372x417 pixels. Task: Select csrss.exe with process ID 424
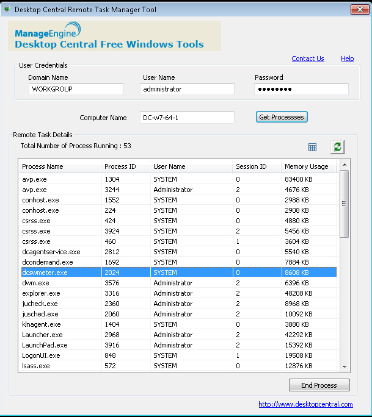[x=178, y=221]
